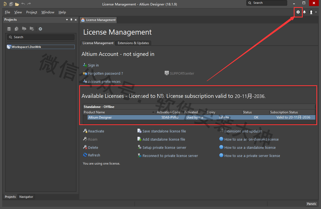The height and width of the screenshot is (209, 321).
Task: Click the Sign in link
Action: pyautogui.click(x=93, y=65)
